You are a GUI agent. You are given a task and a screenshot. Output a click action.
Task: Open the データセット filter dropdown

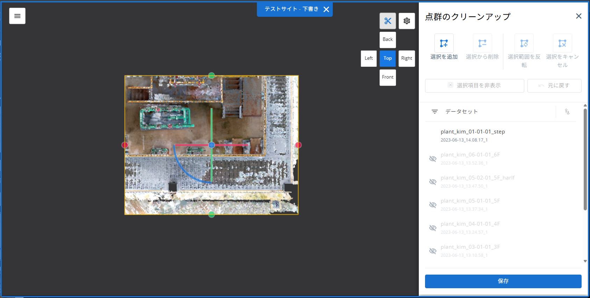(434, 111)
